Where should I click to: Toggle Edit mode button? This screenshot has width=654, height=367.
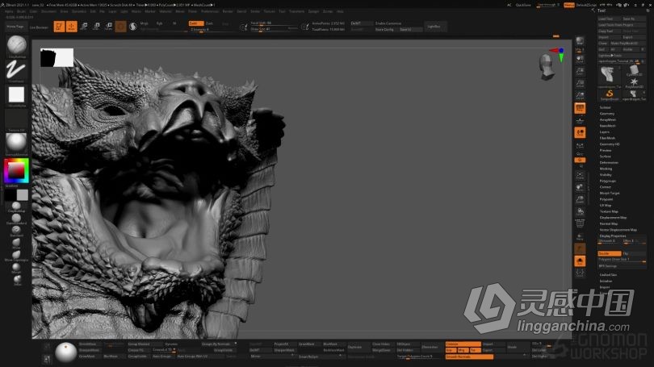[x=59, y=27]
